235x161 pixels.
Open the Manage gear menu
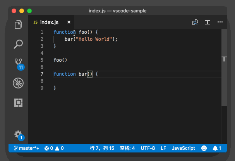coord(18,134)
